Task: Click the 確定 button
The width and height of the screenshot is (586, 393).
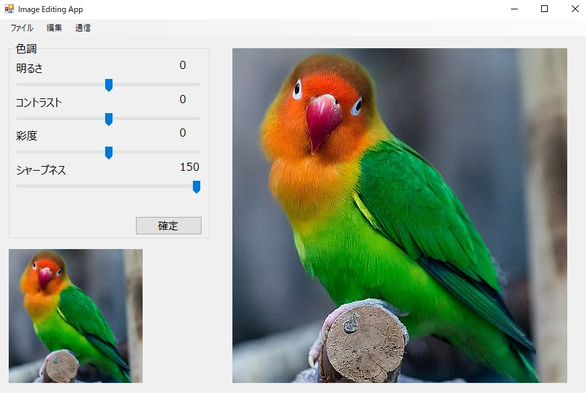Action: 169,226
